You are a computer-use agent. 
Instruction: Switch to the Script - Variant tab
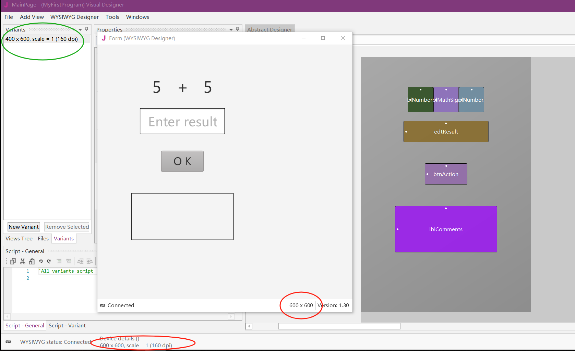(67, 325)
